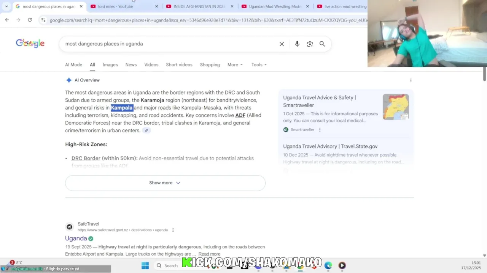Open Google Lens image search icon
Viewport: 487px width, 273px height.
pos(310,44)
